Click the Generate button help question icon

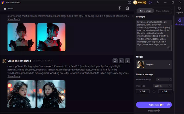[168, 105]
